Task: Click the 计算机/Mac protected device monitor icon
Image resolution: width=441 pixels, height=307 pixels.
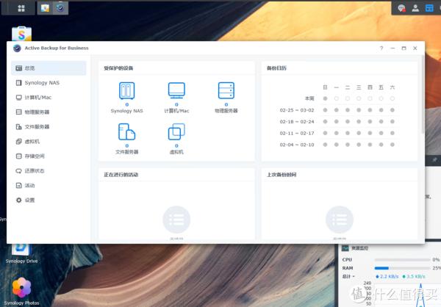Action: (176, 90)
